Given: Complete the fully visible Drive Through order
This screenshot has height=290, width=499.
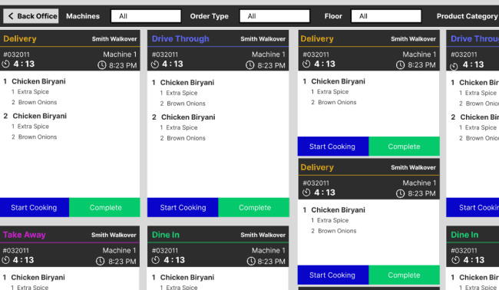Looking at the screenshot, I should 254,208.
